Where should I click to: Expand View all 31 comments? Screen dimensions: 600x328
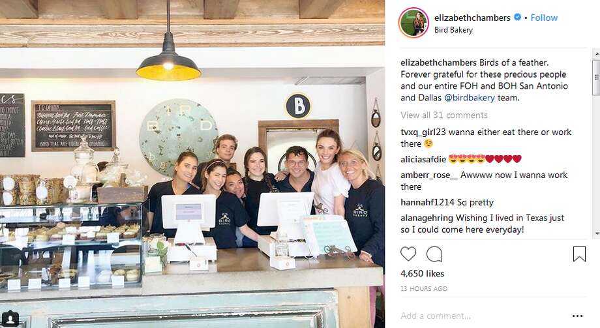coord(444,115)
